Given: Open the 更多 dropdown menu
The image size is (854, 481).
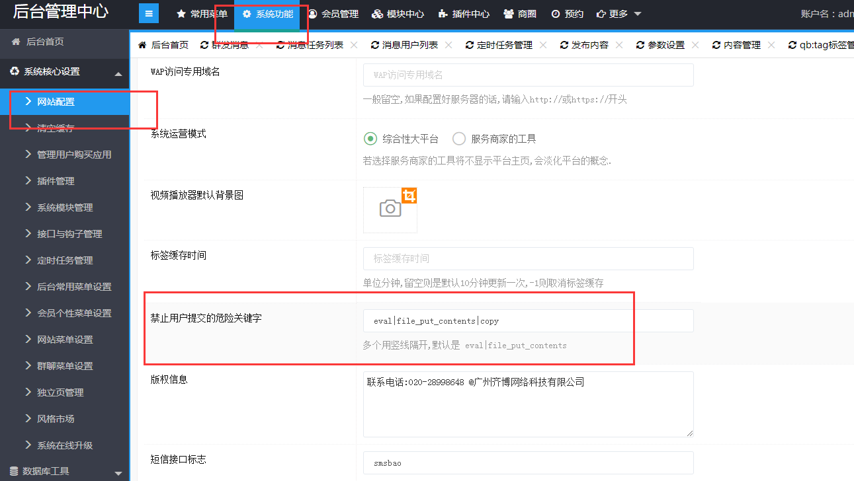Looking at the screenshot, I should tap(619, 14).
